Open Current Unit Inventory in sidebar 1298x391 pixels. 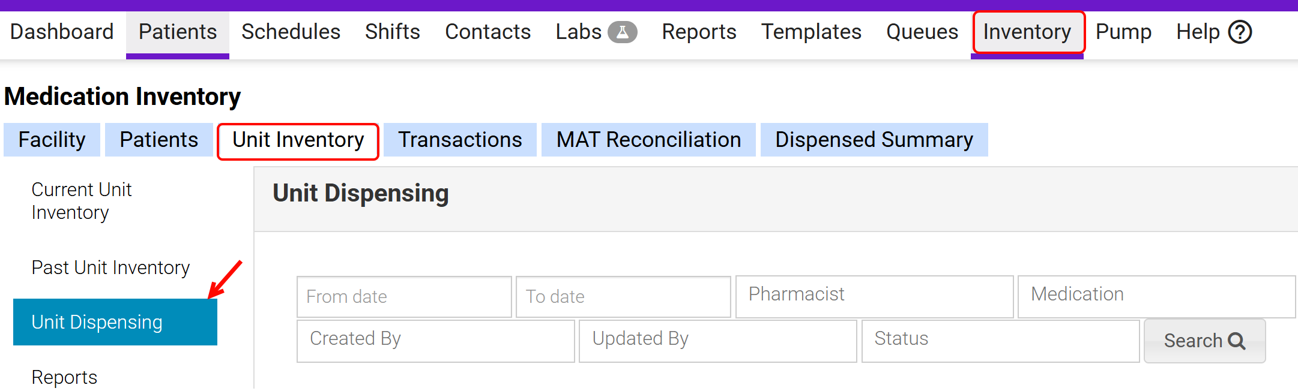(82, 201)
